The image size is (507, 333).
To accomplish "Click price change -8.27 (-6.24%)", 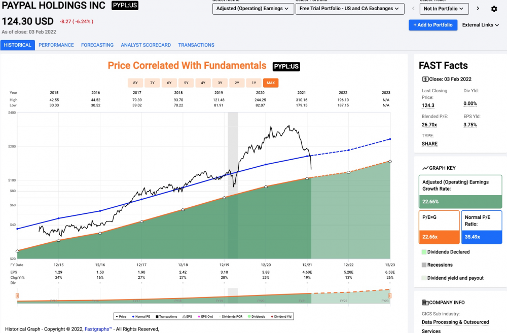I will (77, 22).
